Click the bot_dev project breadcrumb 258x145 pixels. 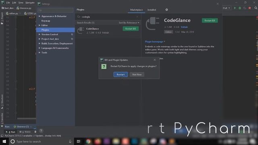[8, 8]
